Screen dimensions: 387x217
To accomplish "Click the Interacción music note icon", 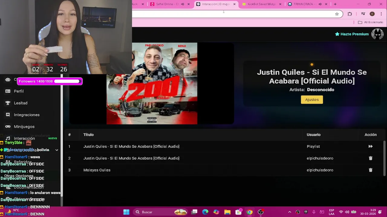I will (8, 138).
